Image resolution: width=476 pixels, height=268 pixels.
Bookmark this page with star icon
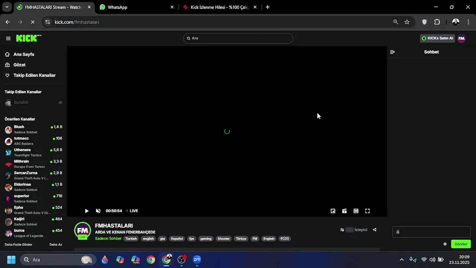coord(407,22)
